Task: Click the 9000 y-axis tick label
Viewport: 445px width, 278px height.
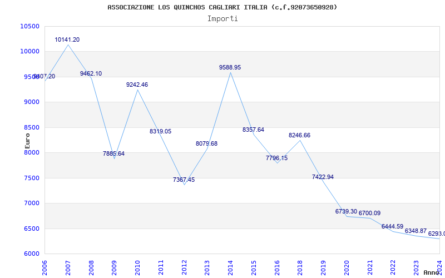Action: 32,102
